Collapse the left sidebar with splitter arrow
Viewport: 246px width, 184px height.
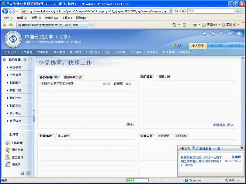(x=34, y=116)
